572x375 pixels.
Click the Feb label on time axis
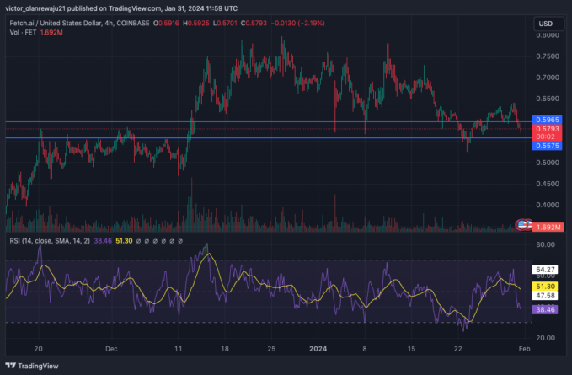click(524, 348)
